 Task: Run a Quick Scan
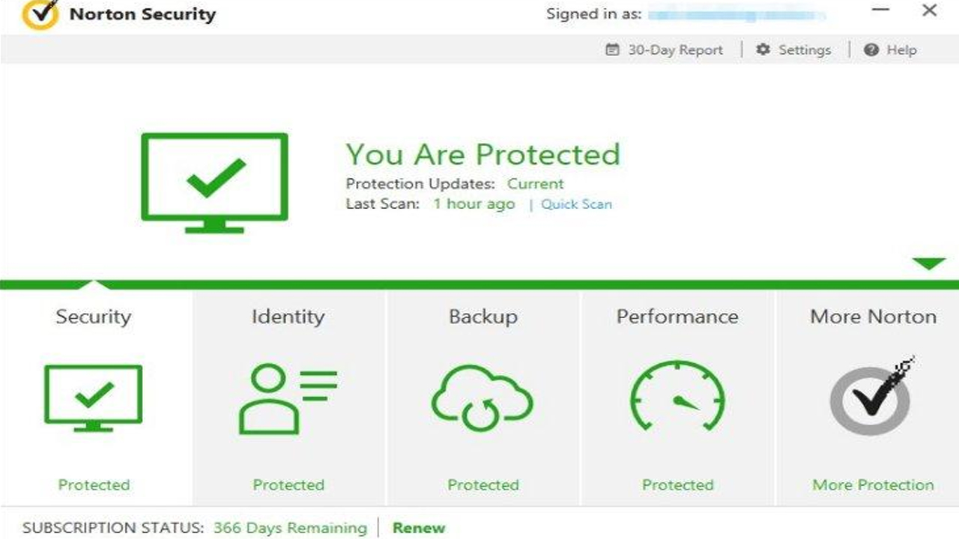click(576, 204)
